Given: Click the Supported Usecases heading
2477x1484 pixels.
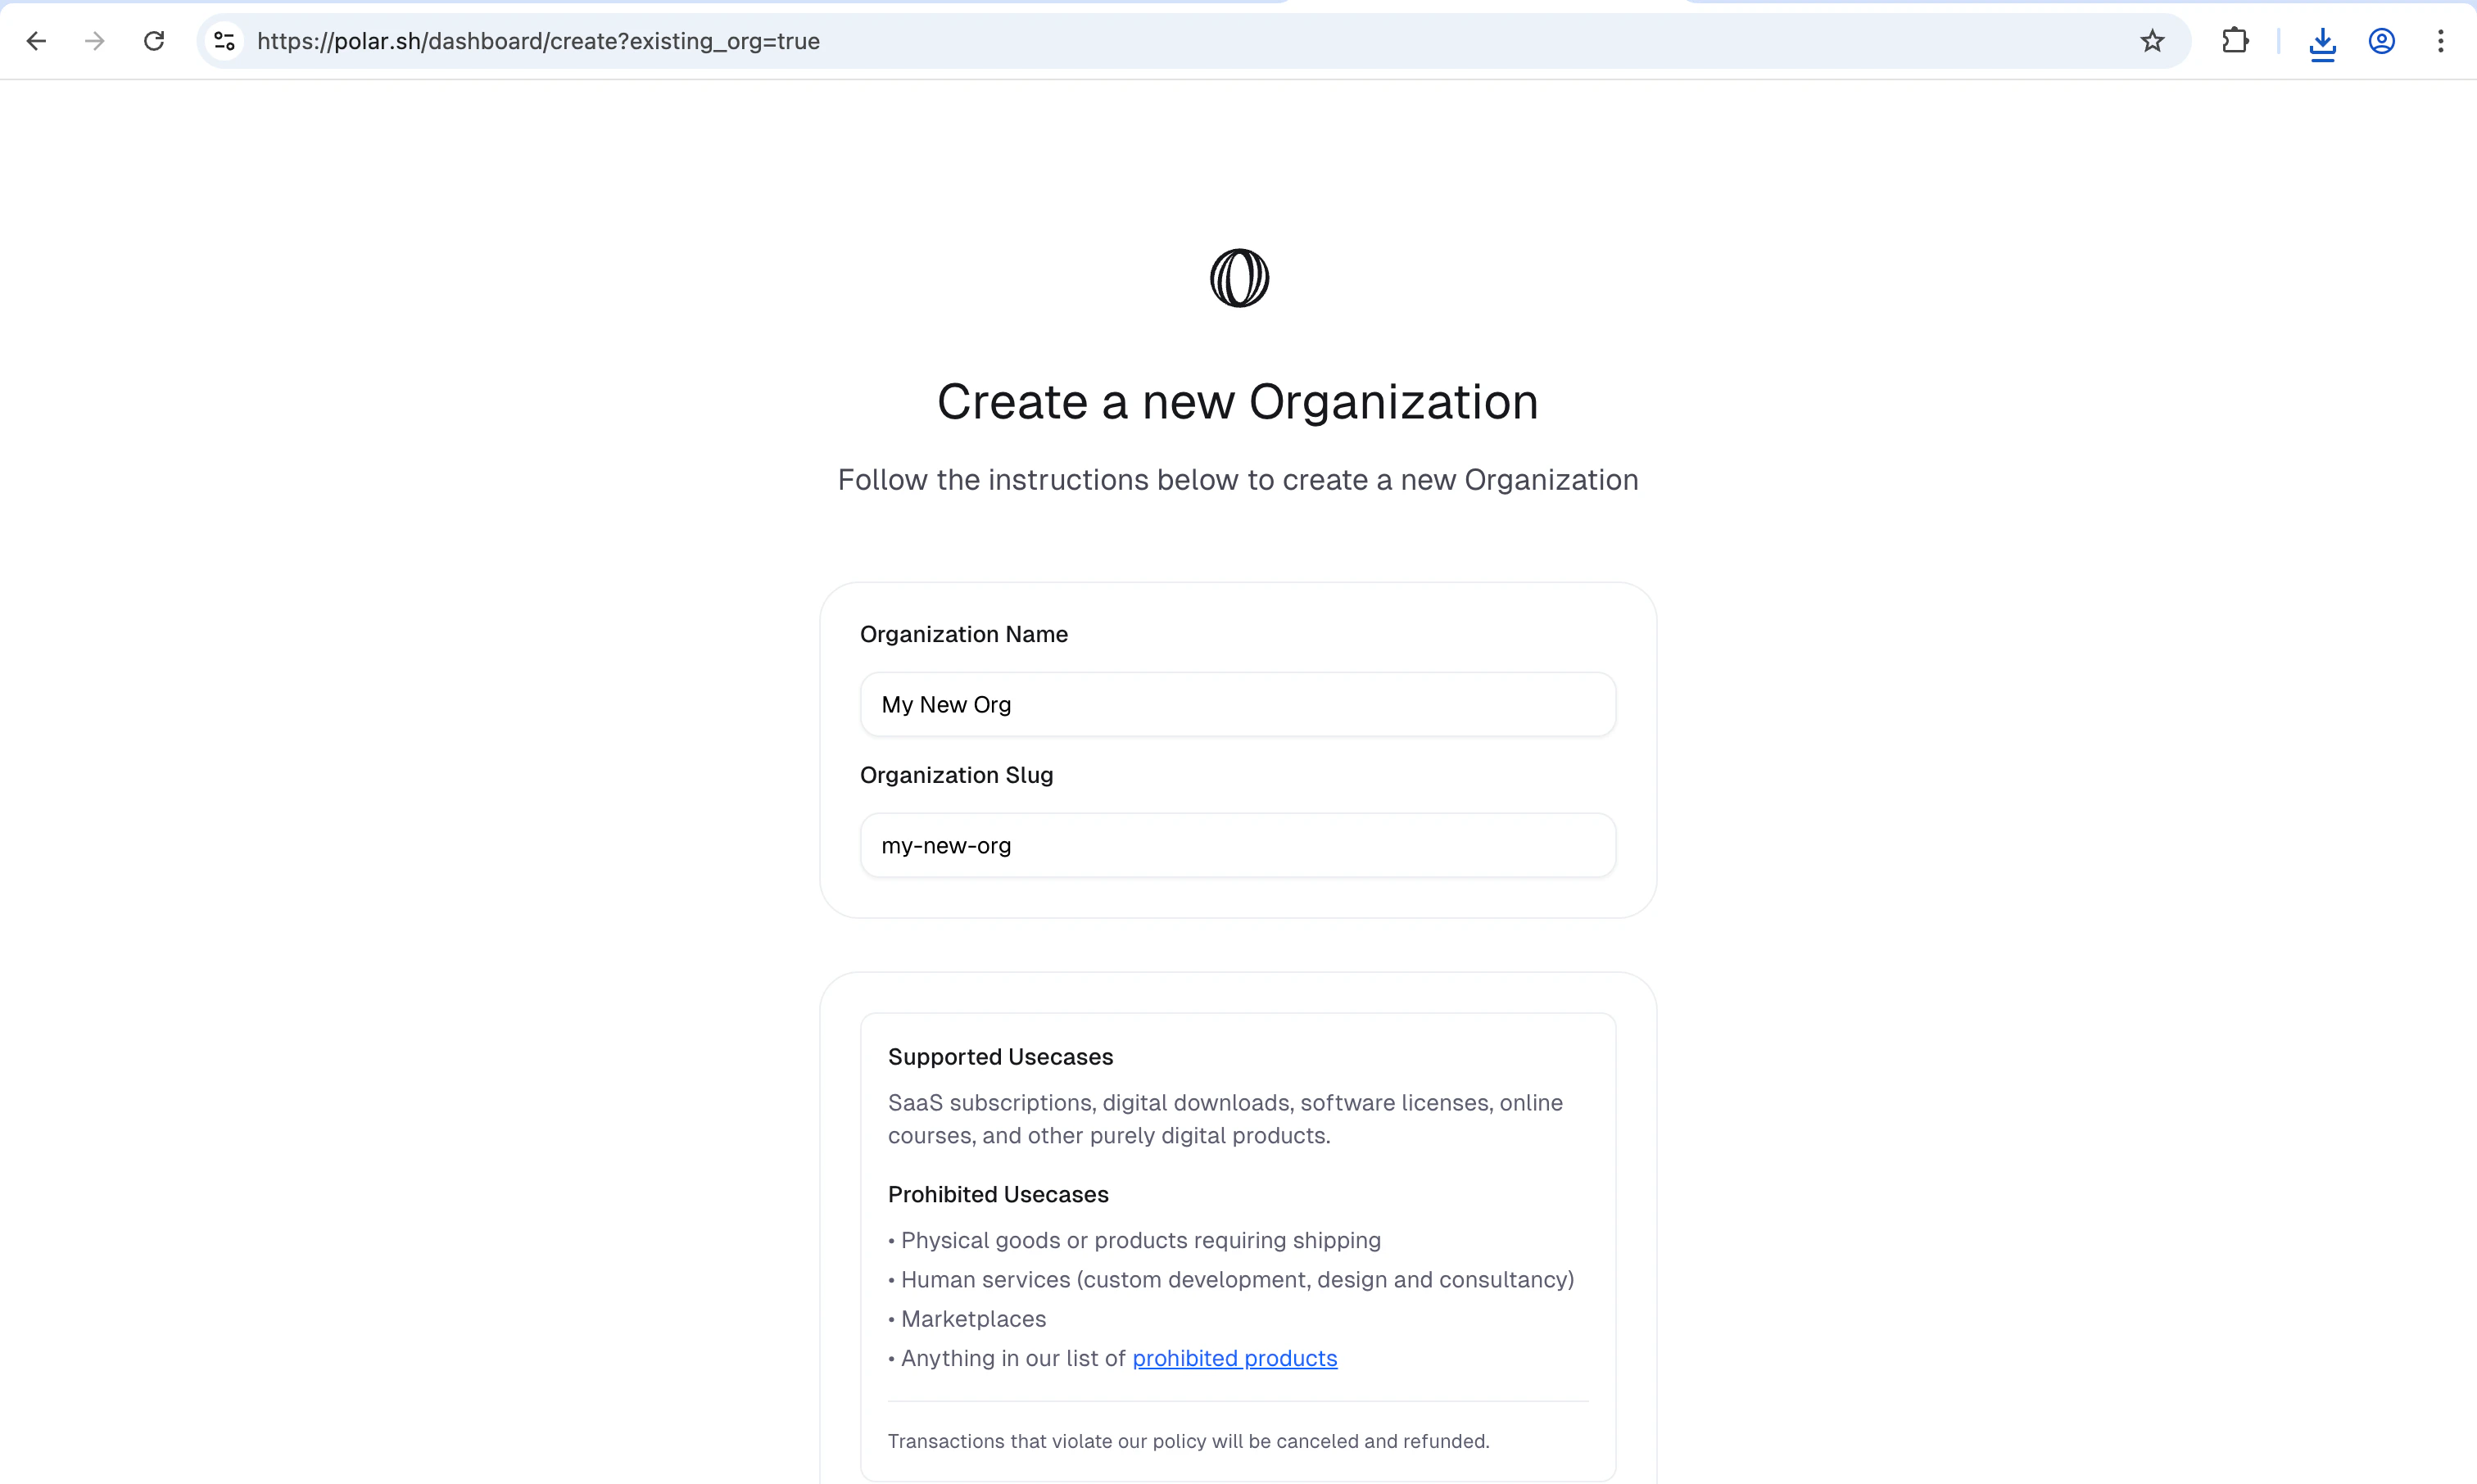Looking at the screenshot, I should [x=1000, y=1057].
